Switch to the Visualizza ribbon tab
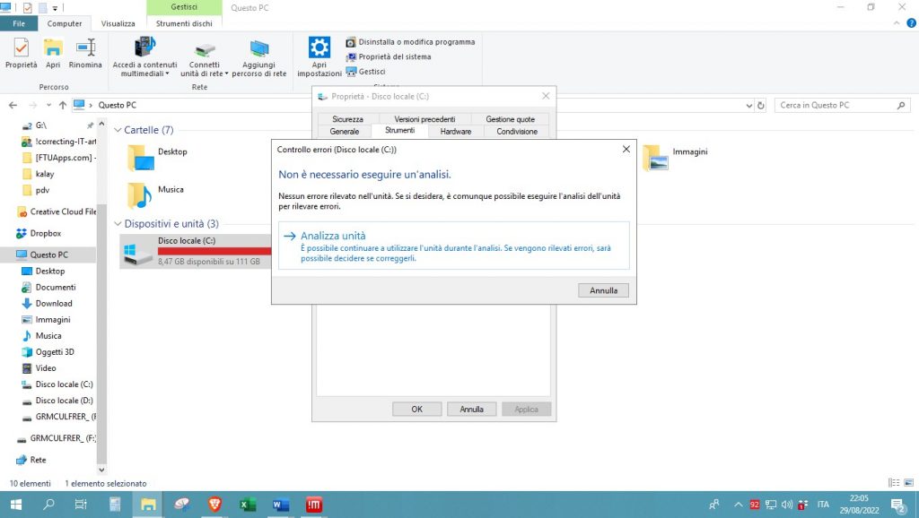Viewport: 919px width, 518px height. [x=118, y=24]
